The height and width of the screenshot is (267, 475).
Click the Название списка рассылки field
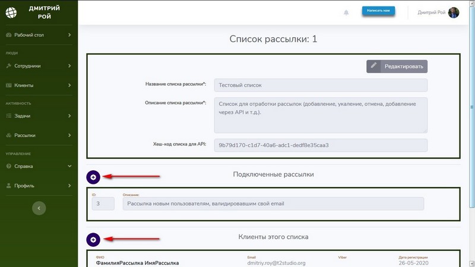click(x=320, y=85)
